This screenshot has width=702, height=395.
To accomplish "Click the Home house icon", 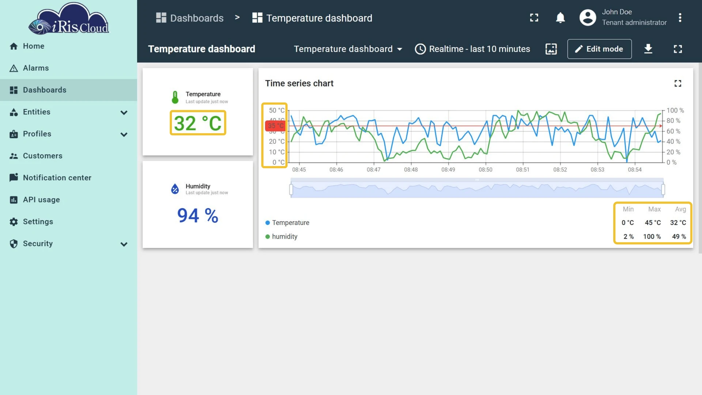I will coord(14,46).
